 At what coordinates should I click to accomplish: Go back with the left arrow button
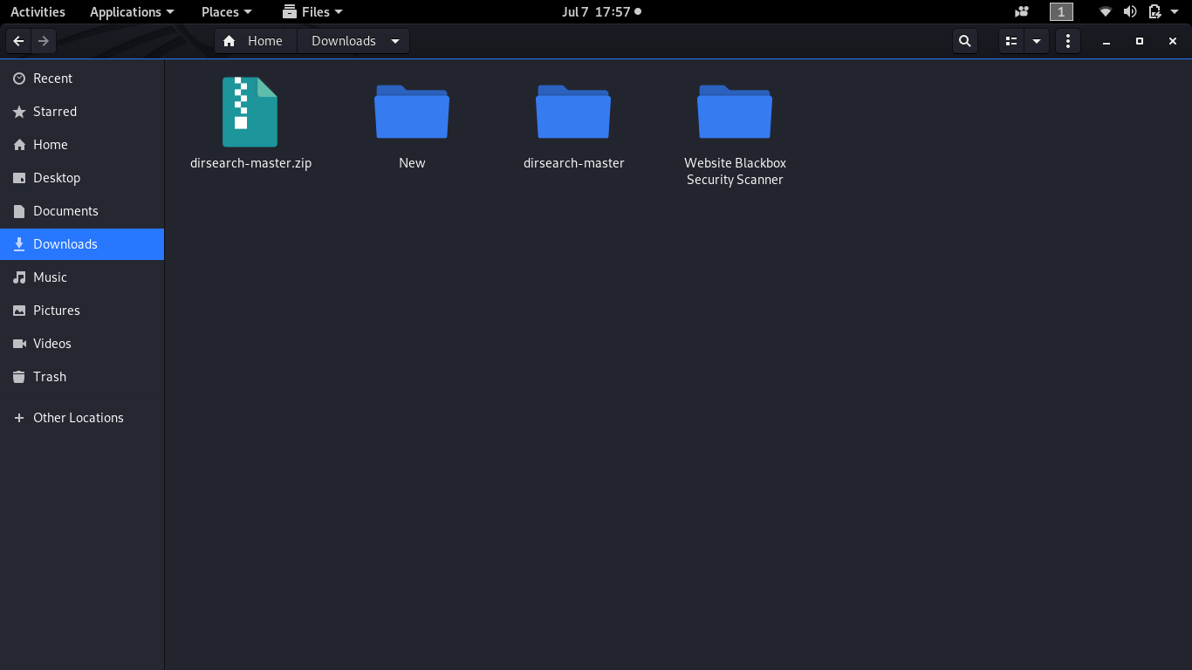(x=18, y=41)
